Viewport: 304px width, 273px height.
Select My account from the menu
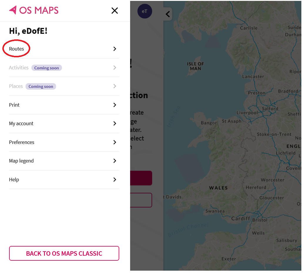tap(21, 123)
